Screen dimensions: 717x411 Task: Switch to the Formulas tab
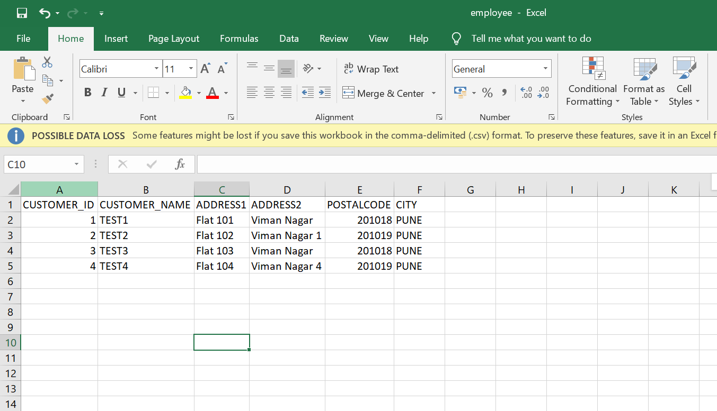coord(239,39)
